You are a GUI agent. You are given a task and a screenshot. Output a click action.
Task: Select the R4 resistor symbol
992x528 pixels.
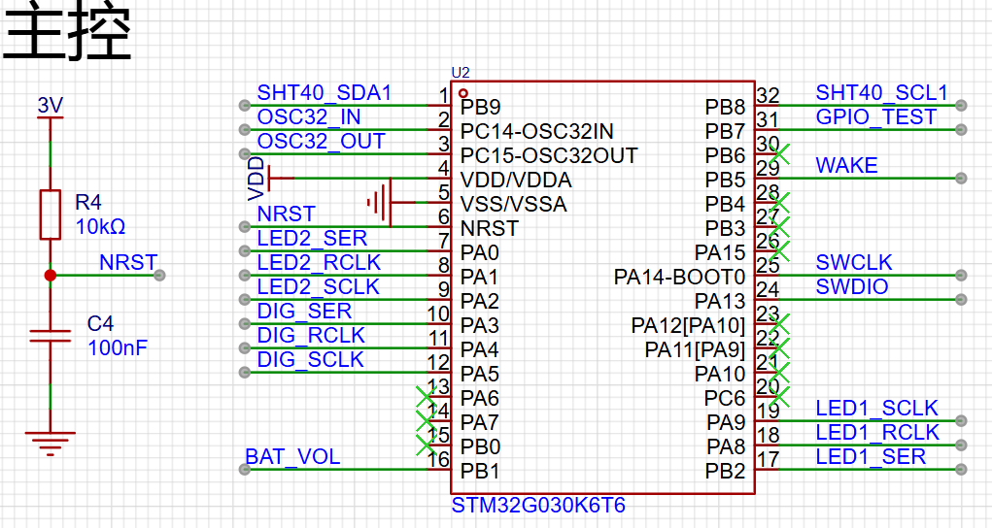click(x=50, y=214)
